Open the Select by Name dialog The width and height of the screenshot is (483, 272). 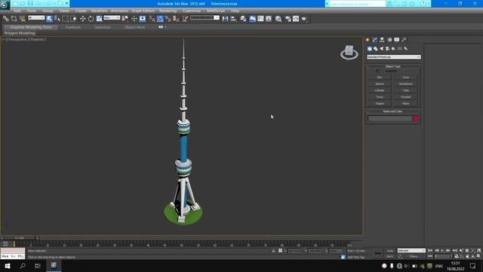coord(57,19)
